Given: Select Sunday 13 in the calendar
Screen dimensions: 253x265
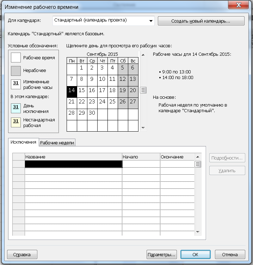Looking at the screenshot, I should click(x=133, y=80).
